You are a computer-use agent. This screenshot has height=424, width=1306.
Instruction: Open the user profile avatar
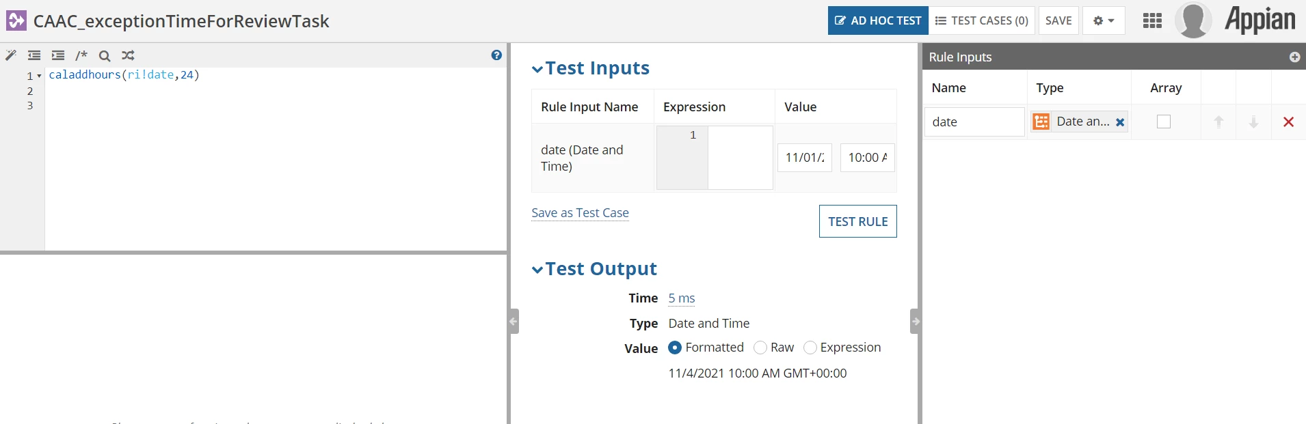1193,20
